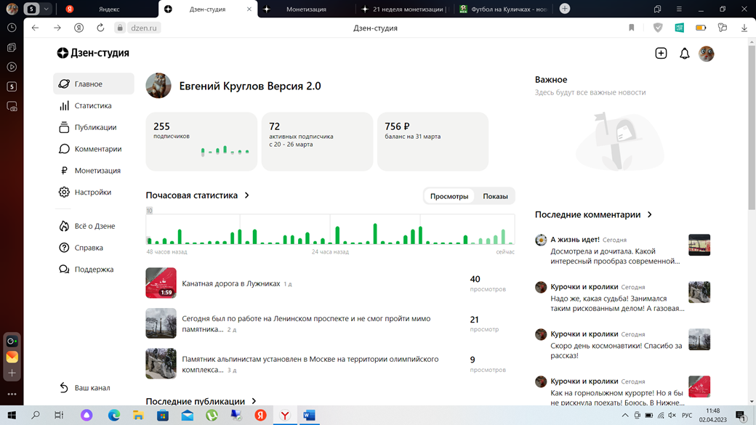
Task: Open the Protect shield icon
Action: click(x=658, y=28)
